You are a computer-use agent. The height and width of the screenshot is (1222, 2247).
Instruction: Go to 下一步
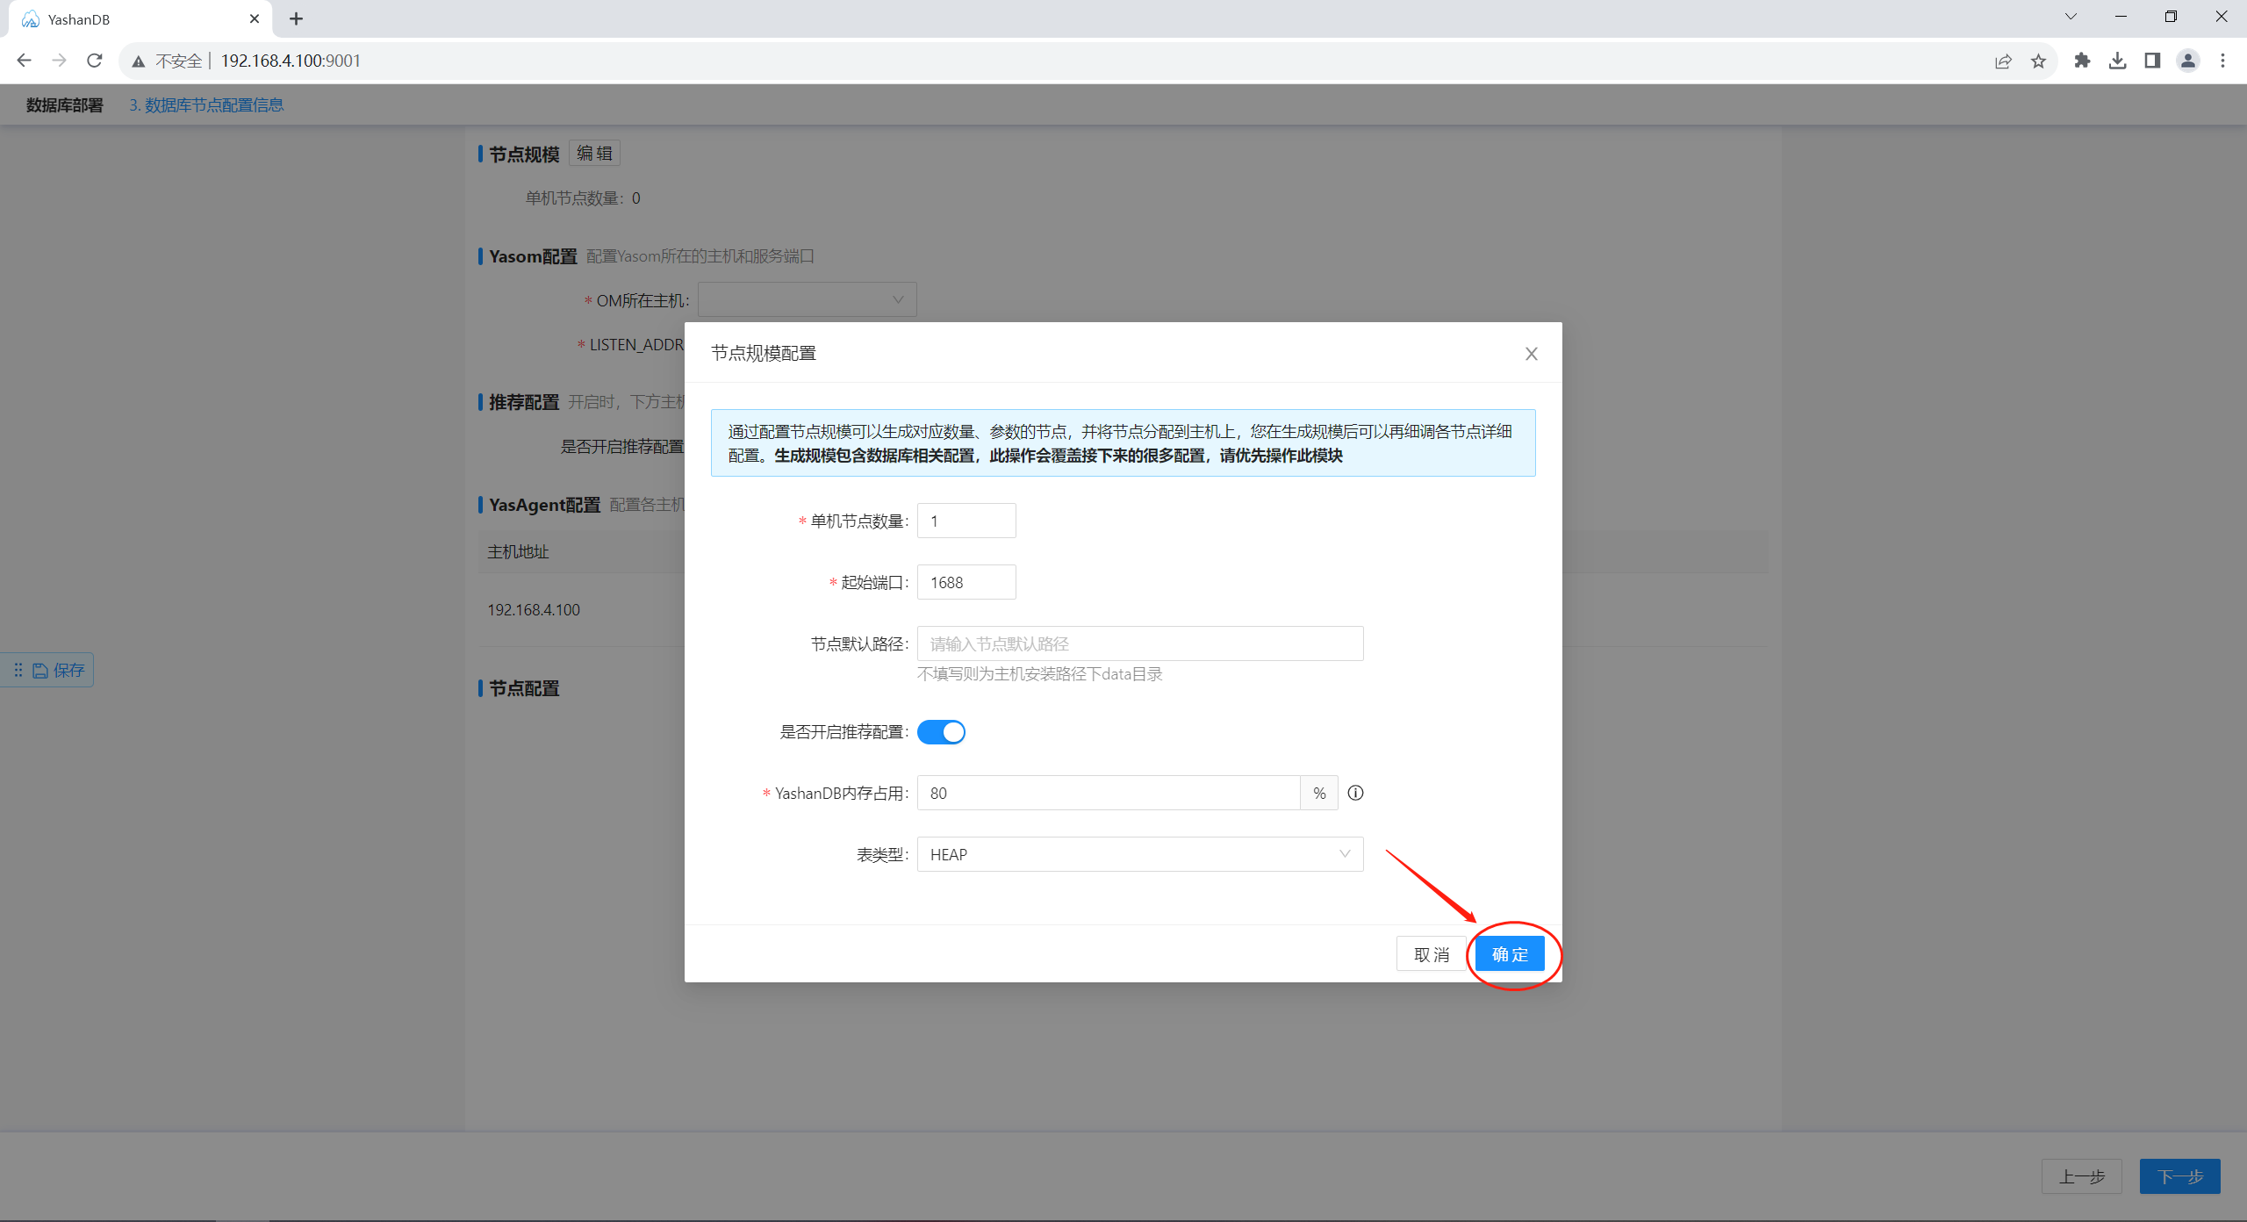pos(2179,1176)
